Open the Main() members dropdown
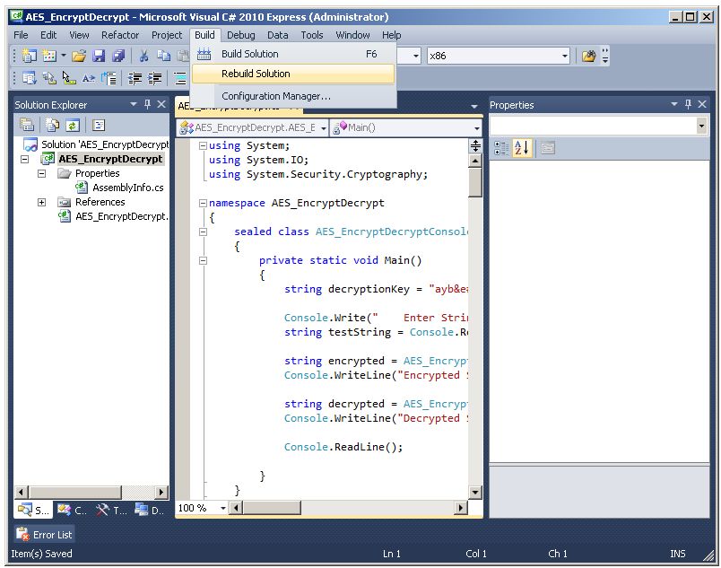 (477, 127)
